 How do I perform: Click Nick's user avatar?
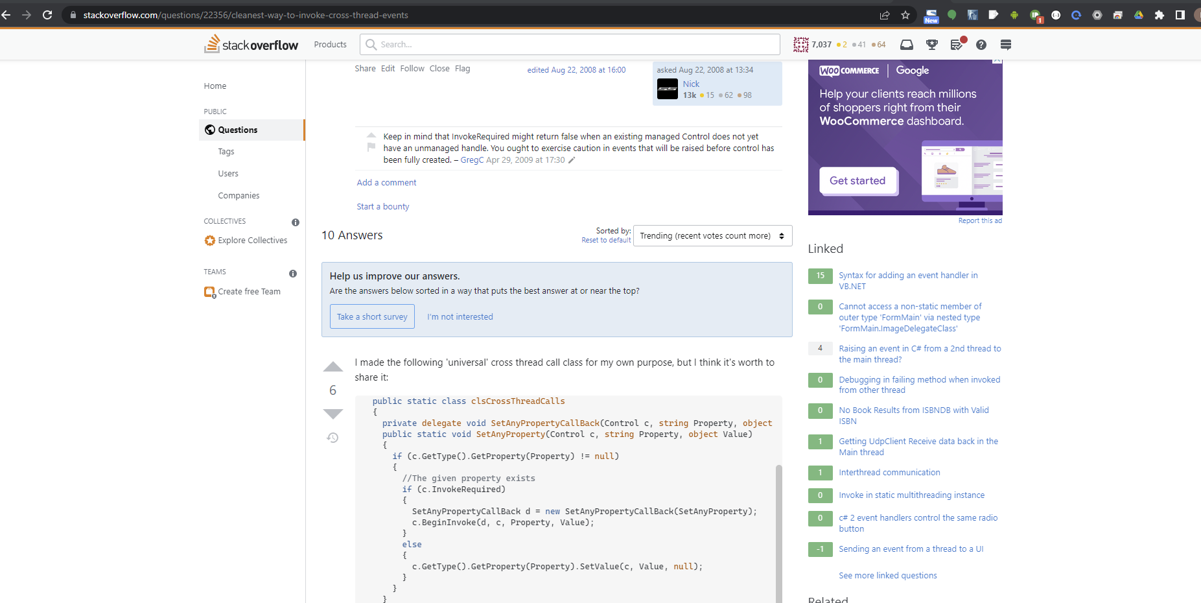click(x=668, y=89)
